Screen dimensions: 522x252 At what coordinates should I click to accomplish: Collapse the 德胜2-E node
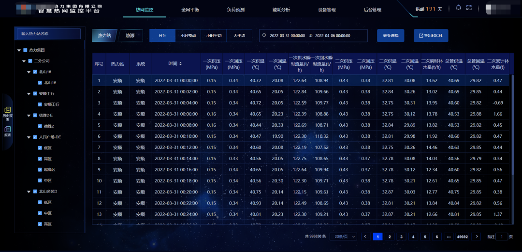pos(29,116)
